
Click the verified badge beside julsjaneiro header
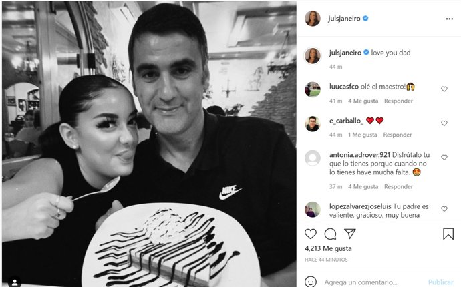coord(365,19)
